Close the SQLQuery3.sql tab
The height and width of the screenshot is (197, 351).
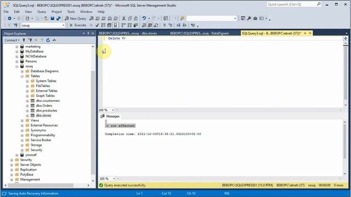[x=310, y=33]
